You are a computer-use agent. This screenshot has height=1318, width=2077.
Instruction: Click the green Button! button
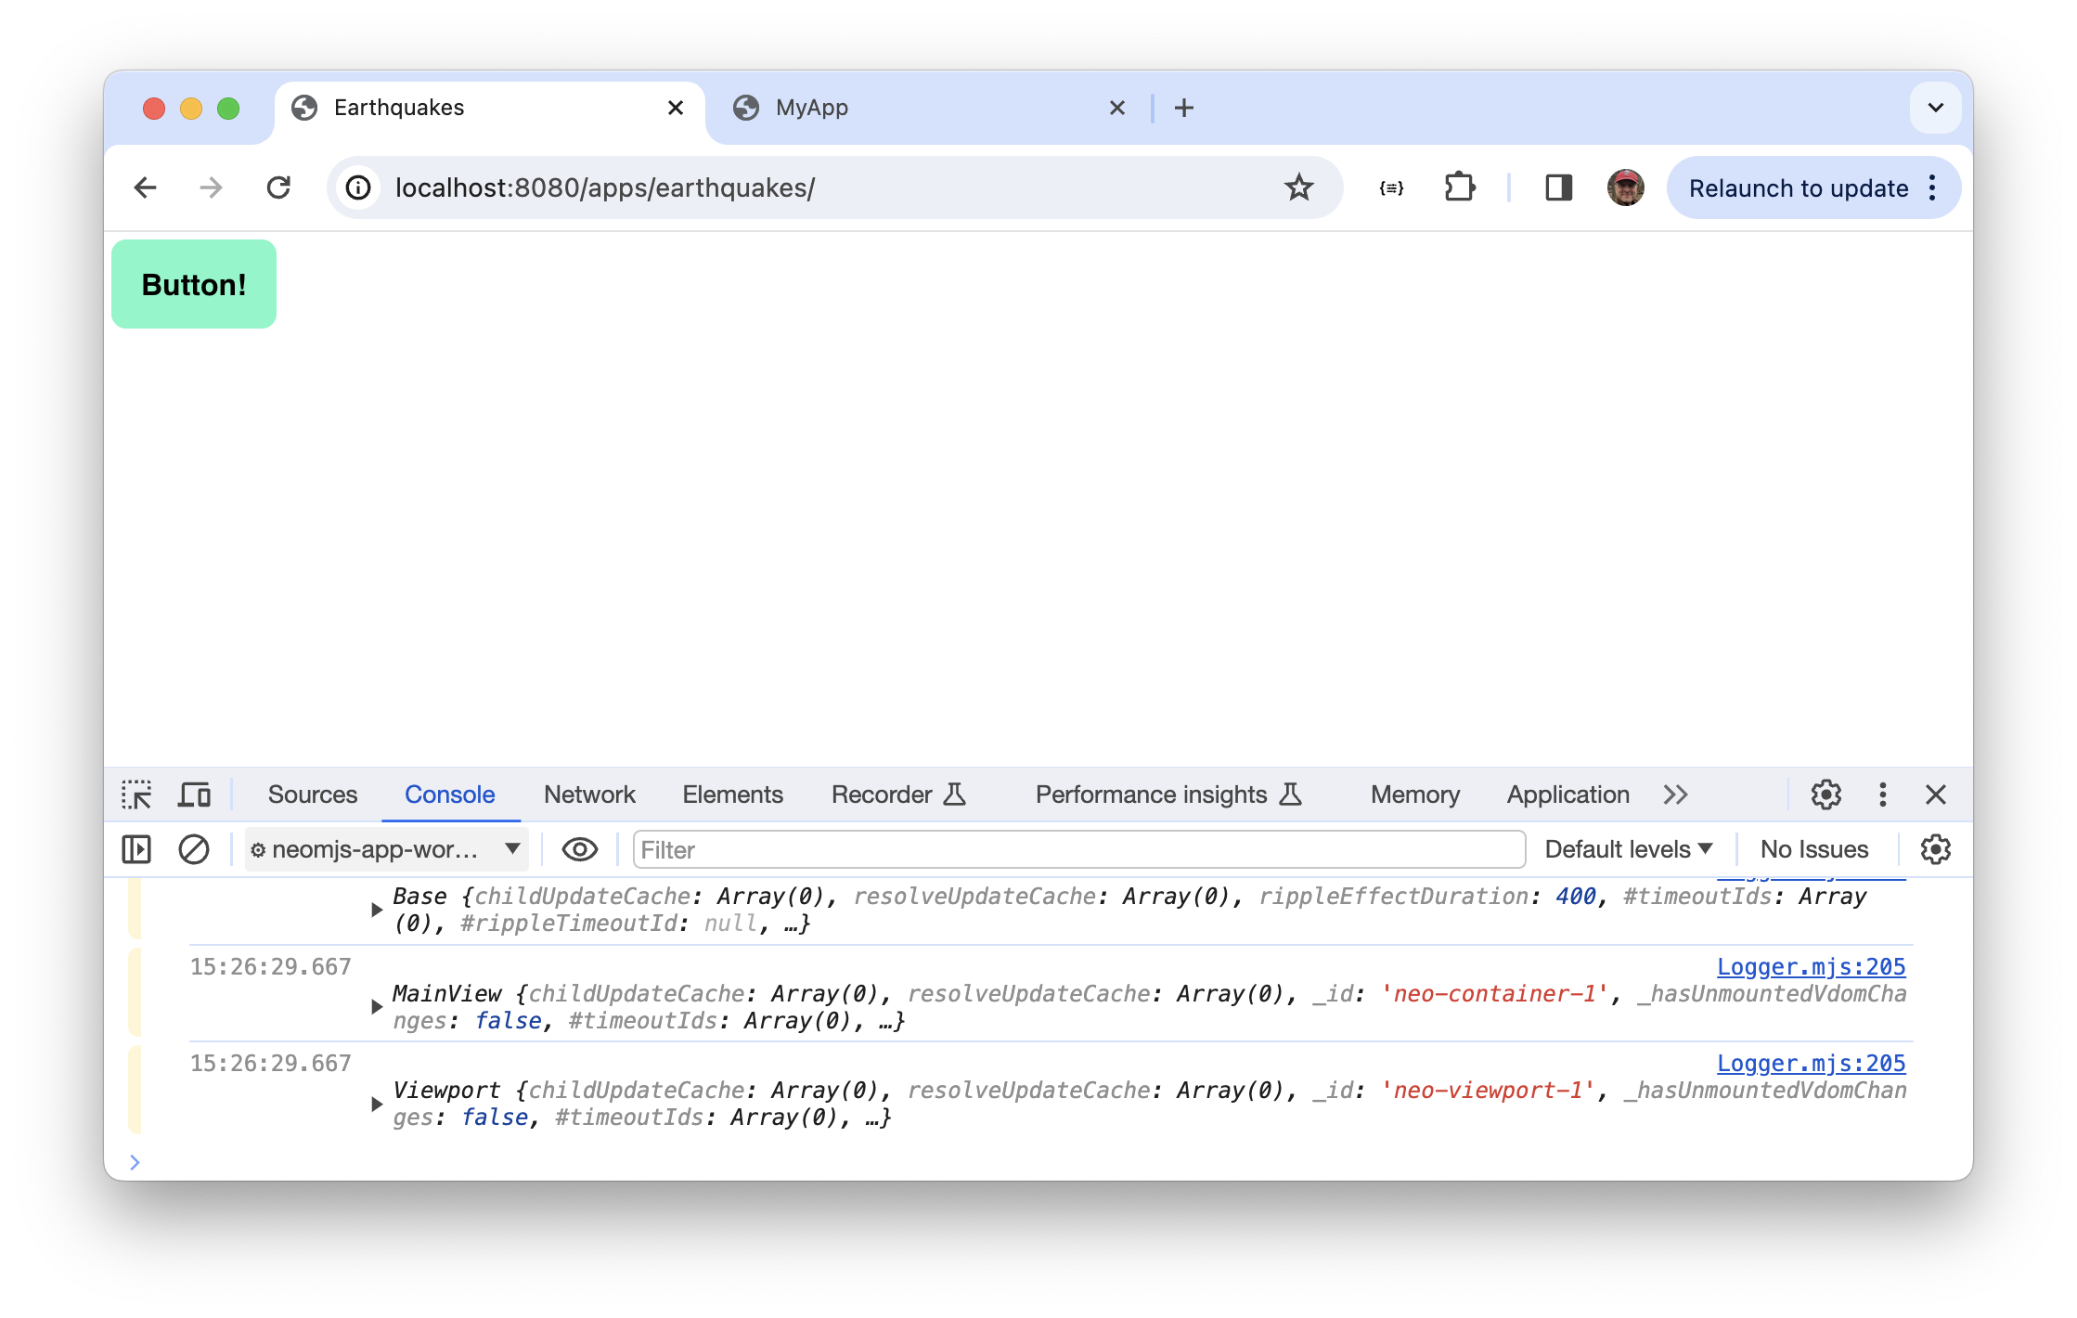194,284
